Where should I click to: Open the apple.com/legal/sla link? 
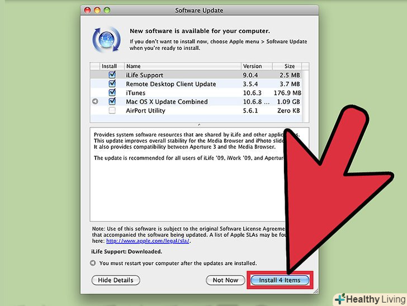[x=148, y=241]
